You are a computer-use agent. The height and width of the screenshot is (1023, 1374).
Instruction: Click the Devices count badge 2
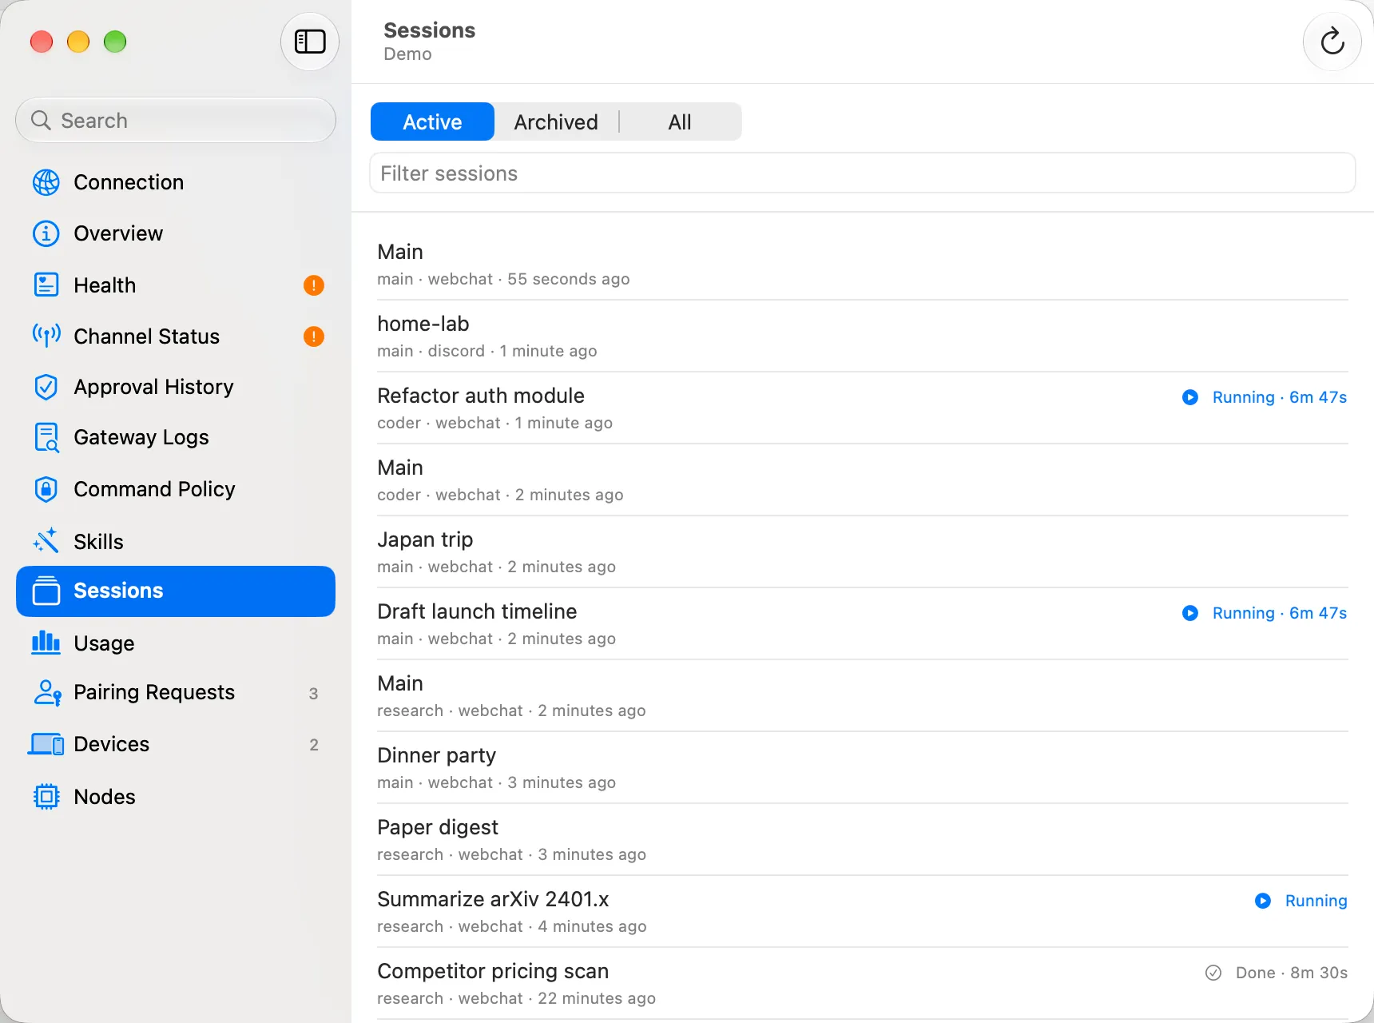click(x=314, y=745)
